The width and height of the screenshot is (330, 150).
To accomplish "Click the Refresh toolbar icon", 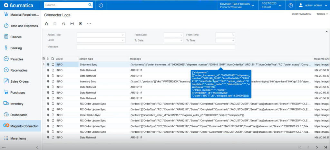I will click(46, 24).
